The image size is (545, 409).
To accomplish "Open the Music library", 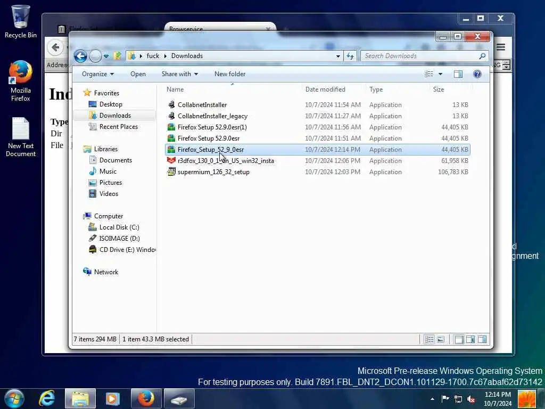I will 108,171.
